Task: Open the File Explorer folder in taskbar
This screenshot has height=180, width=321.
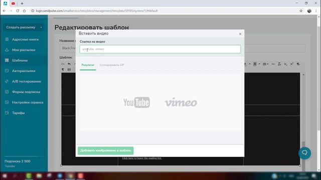Action: [x=39, y=176]
